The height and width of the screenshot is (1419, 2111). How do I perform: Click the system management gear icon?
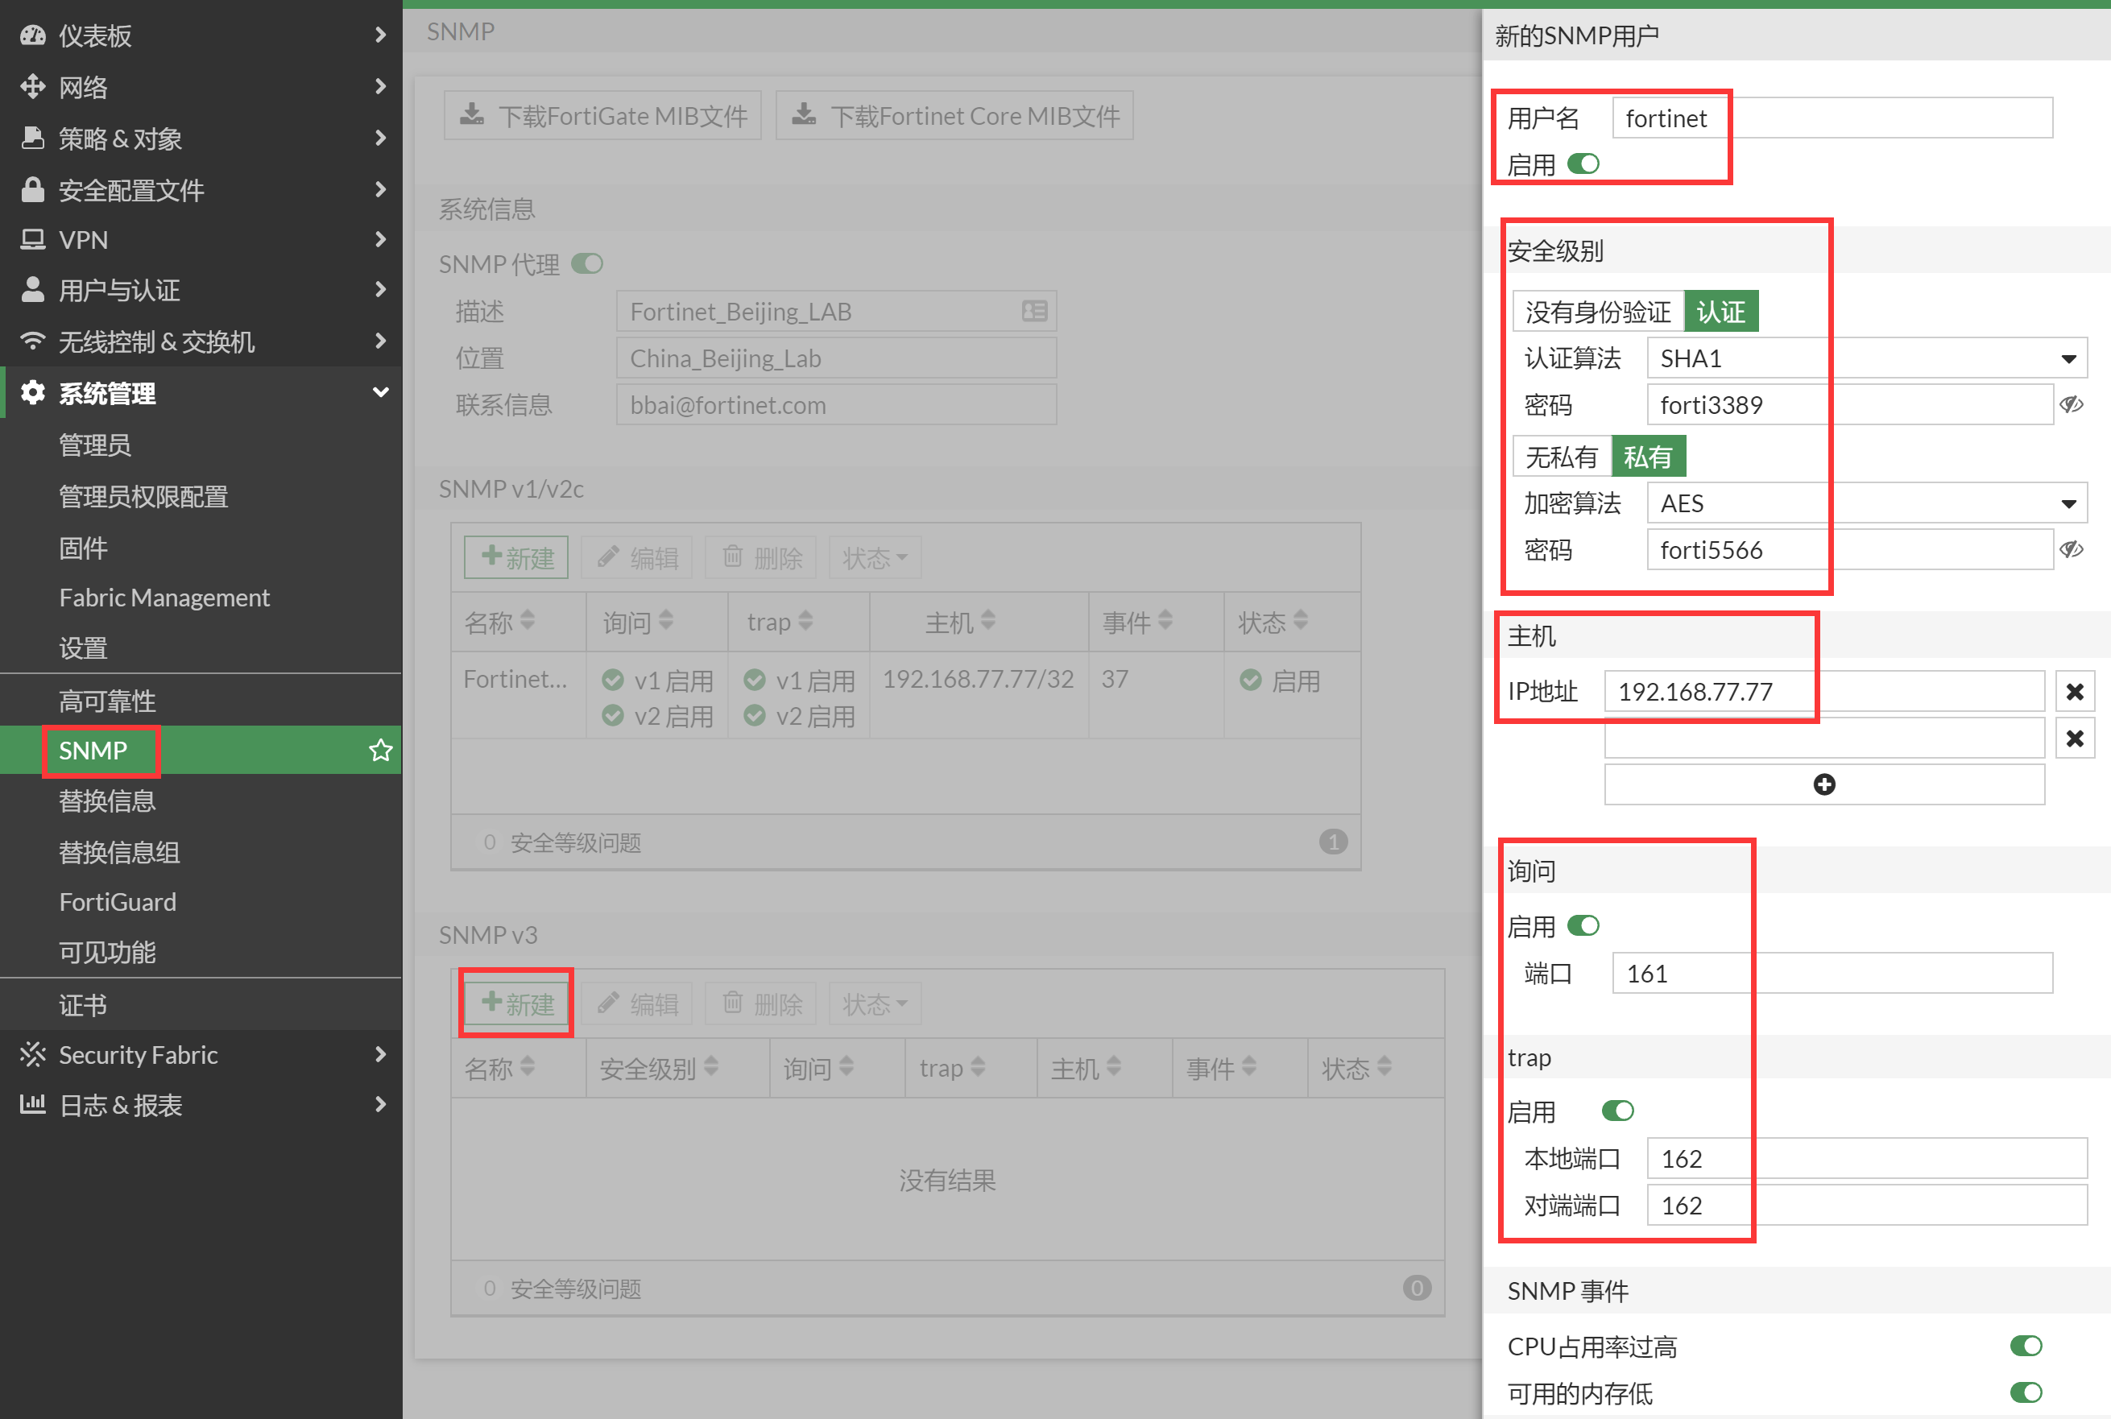[32, 393]
